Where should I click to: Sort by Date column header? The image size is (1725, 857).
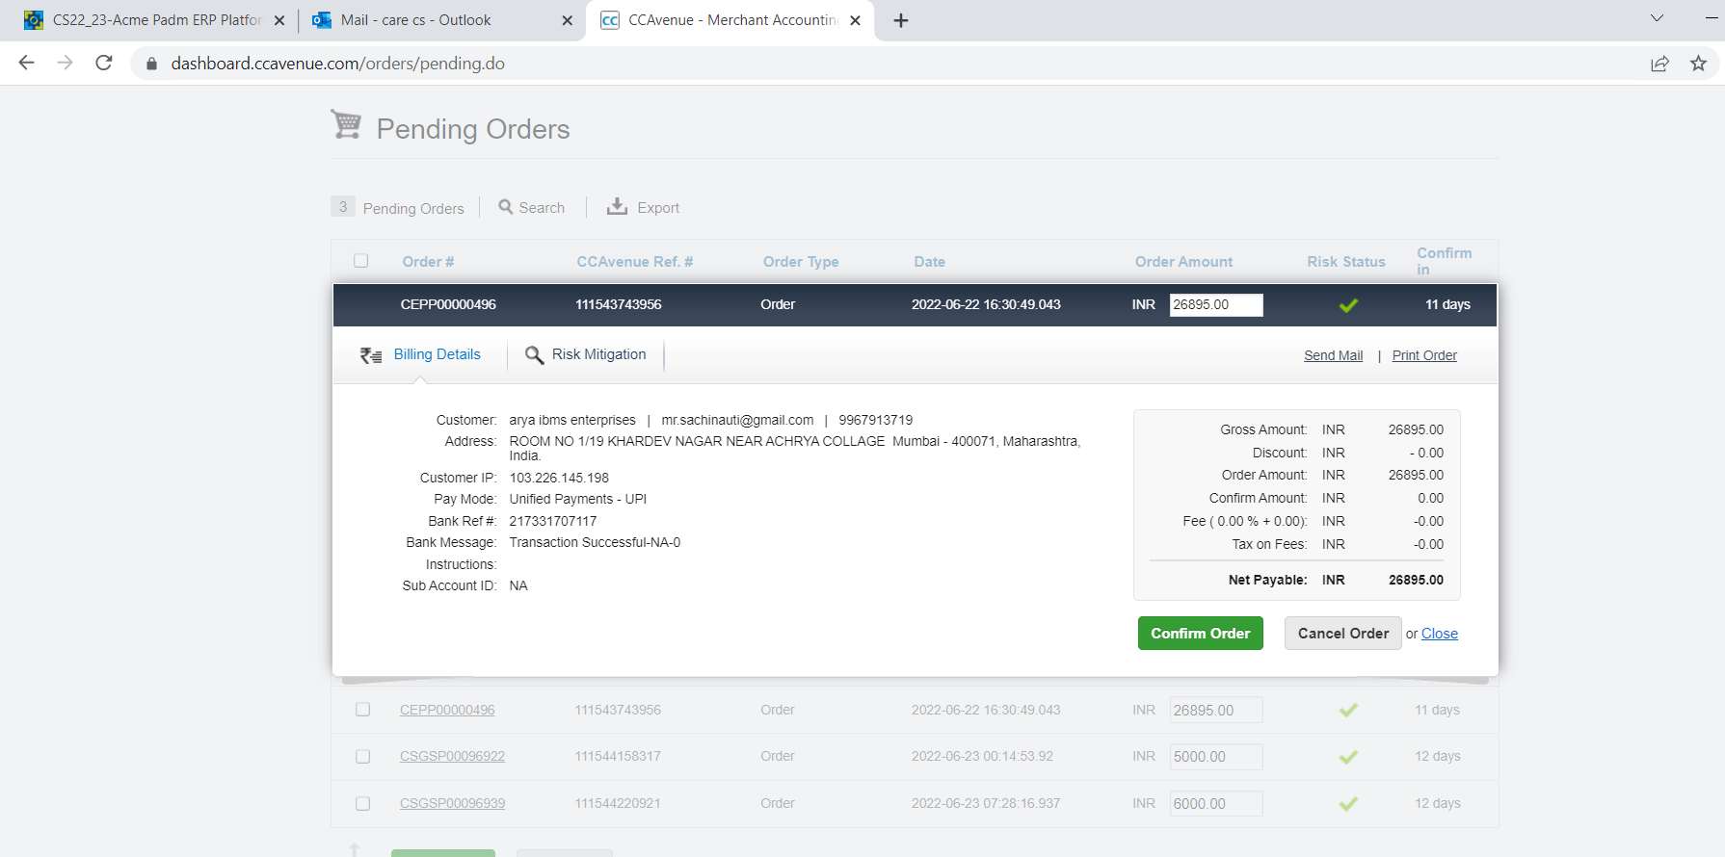click(x=930, y=262)
